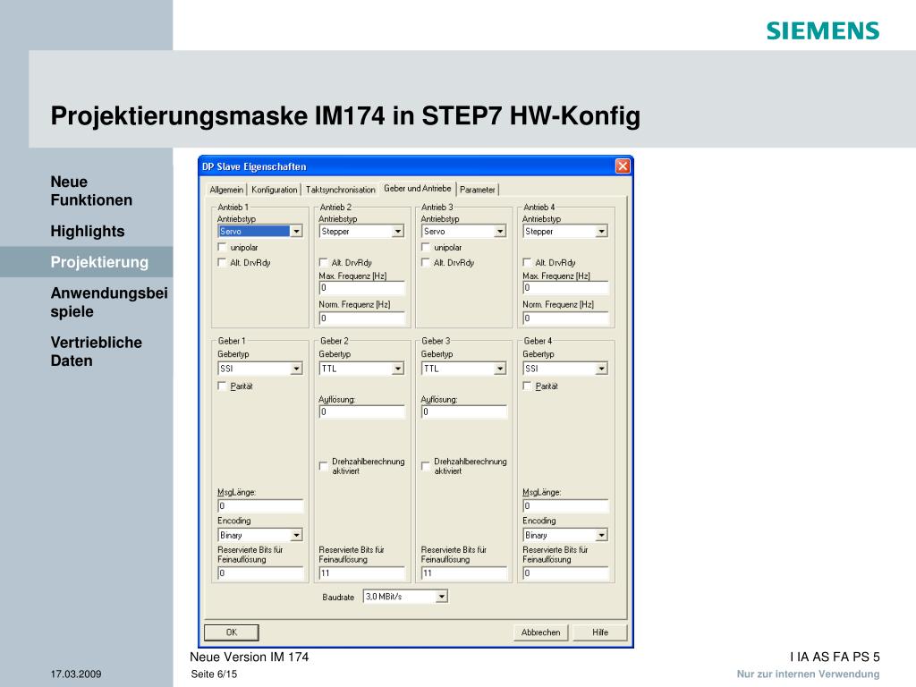
Task: Open the Parameter tab
Action: [478, 190]
